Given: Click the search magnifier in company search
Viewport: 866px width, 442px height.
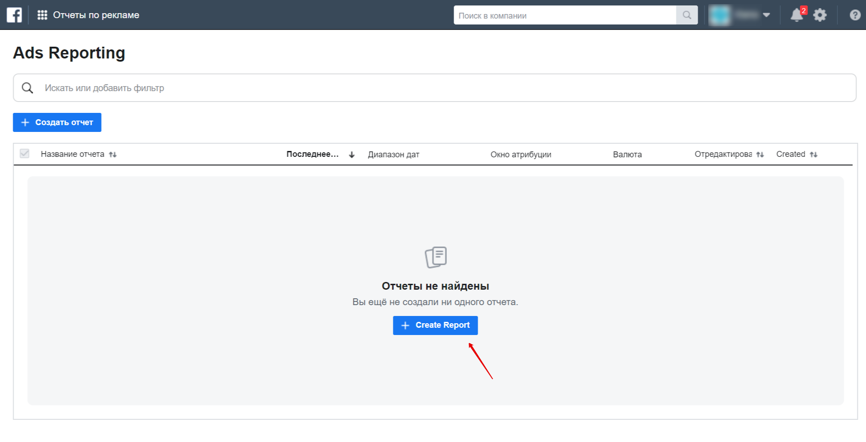Looking at the screenshot, I should pos(686,15).
